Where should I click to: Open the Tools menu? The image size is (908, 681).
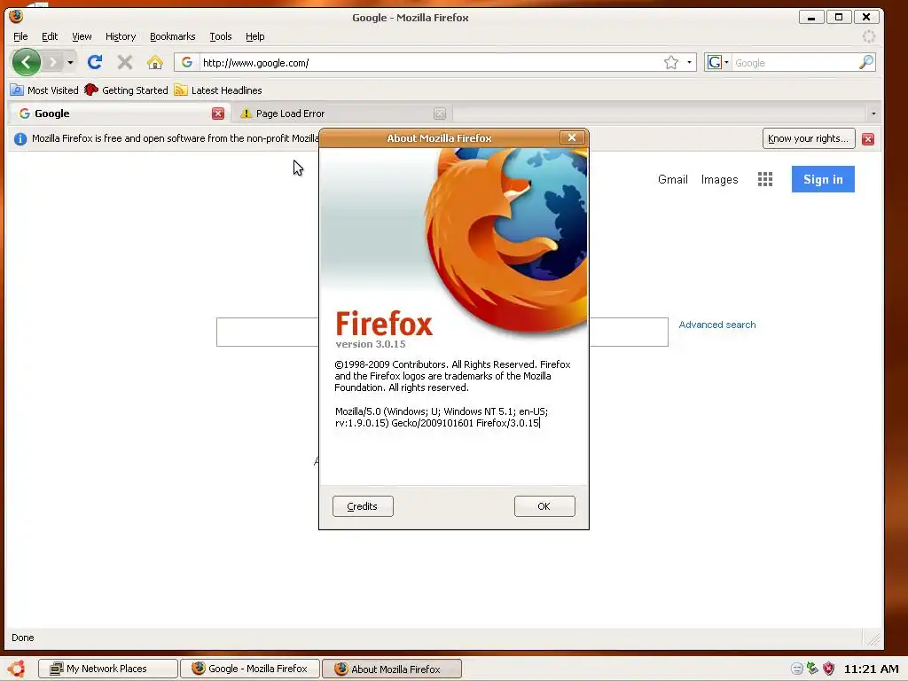tap(221, 36)
